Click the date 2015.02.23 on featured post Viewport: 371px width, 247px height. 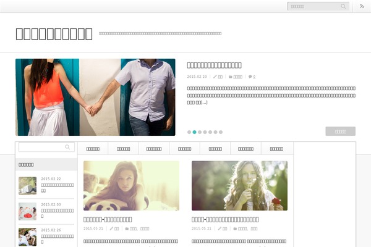(x=197, y=77)
